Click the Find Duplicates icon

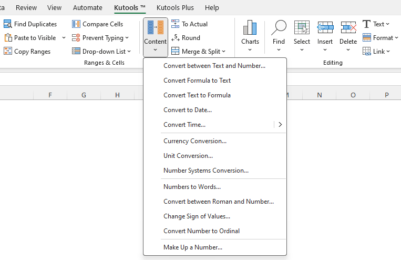pos(8,24)
